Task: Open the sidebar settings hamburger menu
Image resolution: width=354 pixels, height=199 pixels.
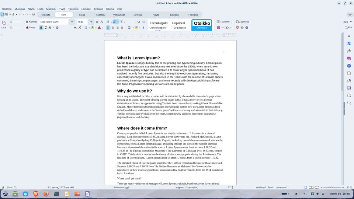Action: [x=349, y=36]
